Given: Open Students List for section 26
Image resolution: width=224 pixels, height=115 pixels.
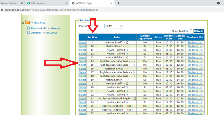Looking at the screenshot, I should [x=195, y=110].
